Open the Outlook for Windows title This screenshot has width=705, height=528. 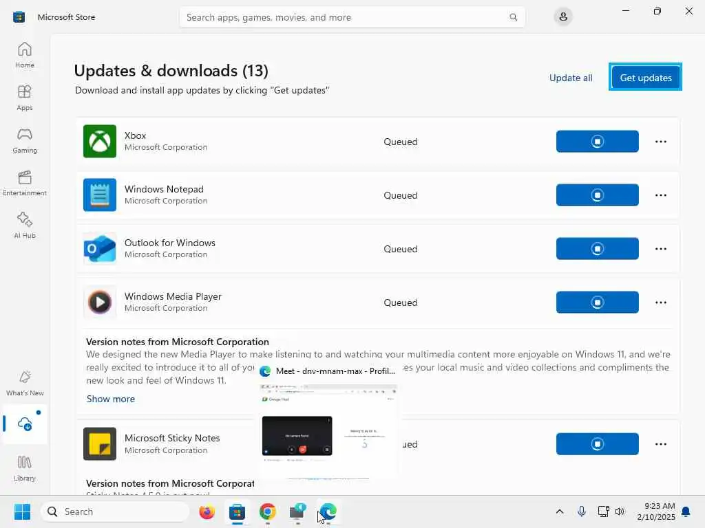pyautogui.click(x=170, y=243)
